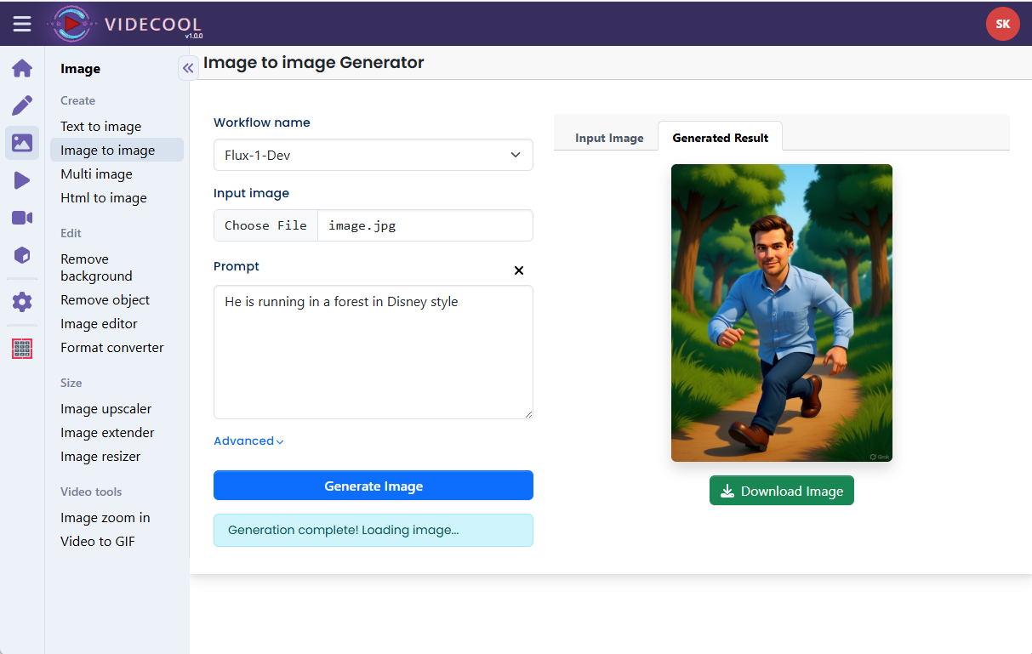The image size is (1032, 654).
Task: Open the Image section sidebar icon
Action: click(x=22, y=143)
